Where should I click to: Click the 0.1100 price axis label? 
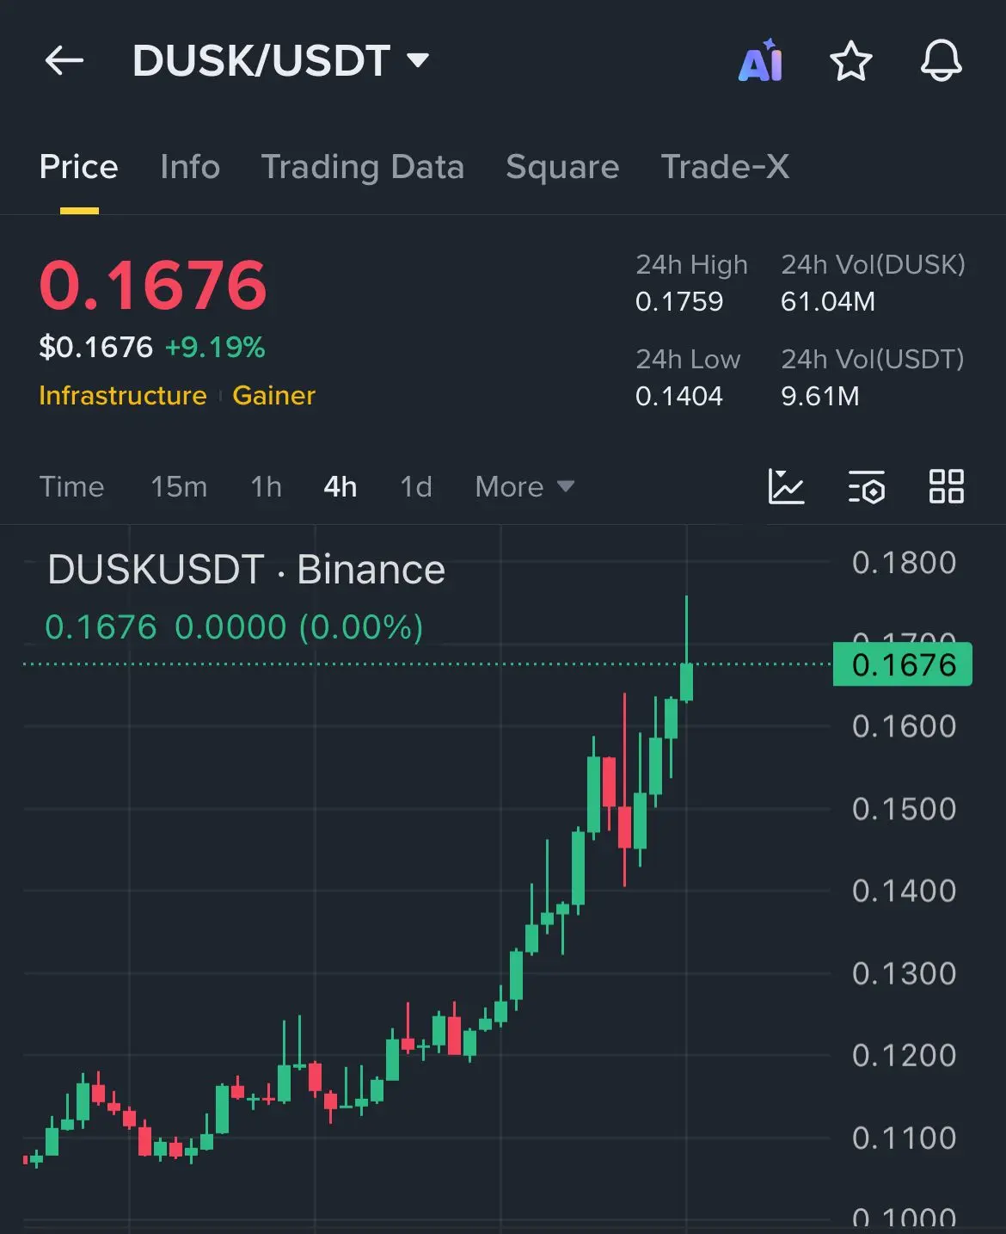(904, 1138)
